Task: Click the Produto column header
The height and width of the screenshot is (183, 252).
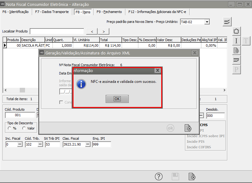Action: click(x=13, y=40)
